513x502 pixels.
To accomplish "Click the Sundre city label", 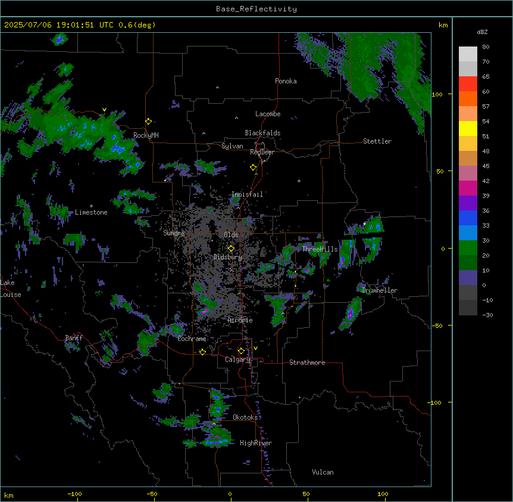I will tap(174, 233).
